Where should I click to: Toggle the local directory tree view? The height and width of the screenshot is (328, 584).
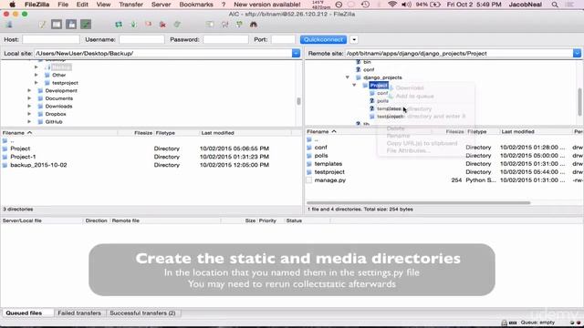click(x=57, y=25)
